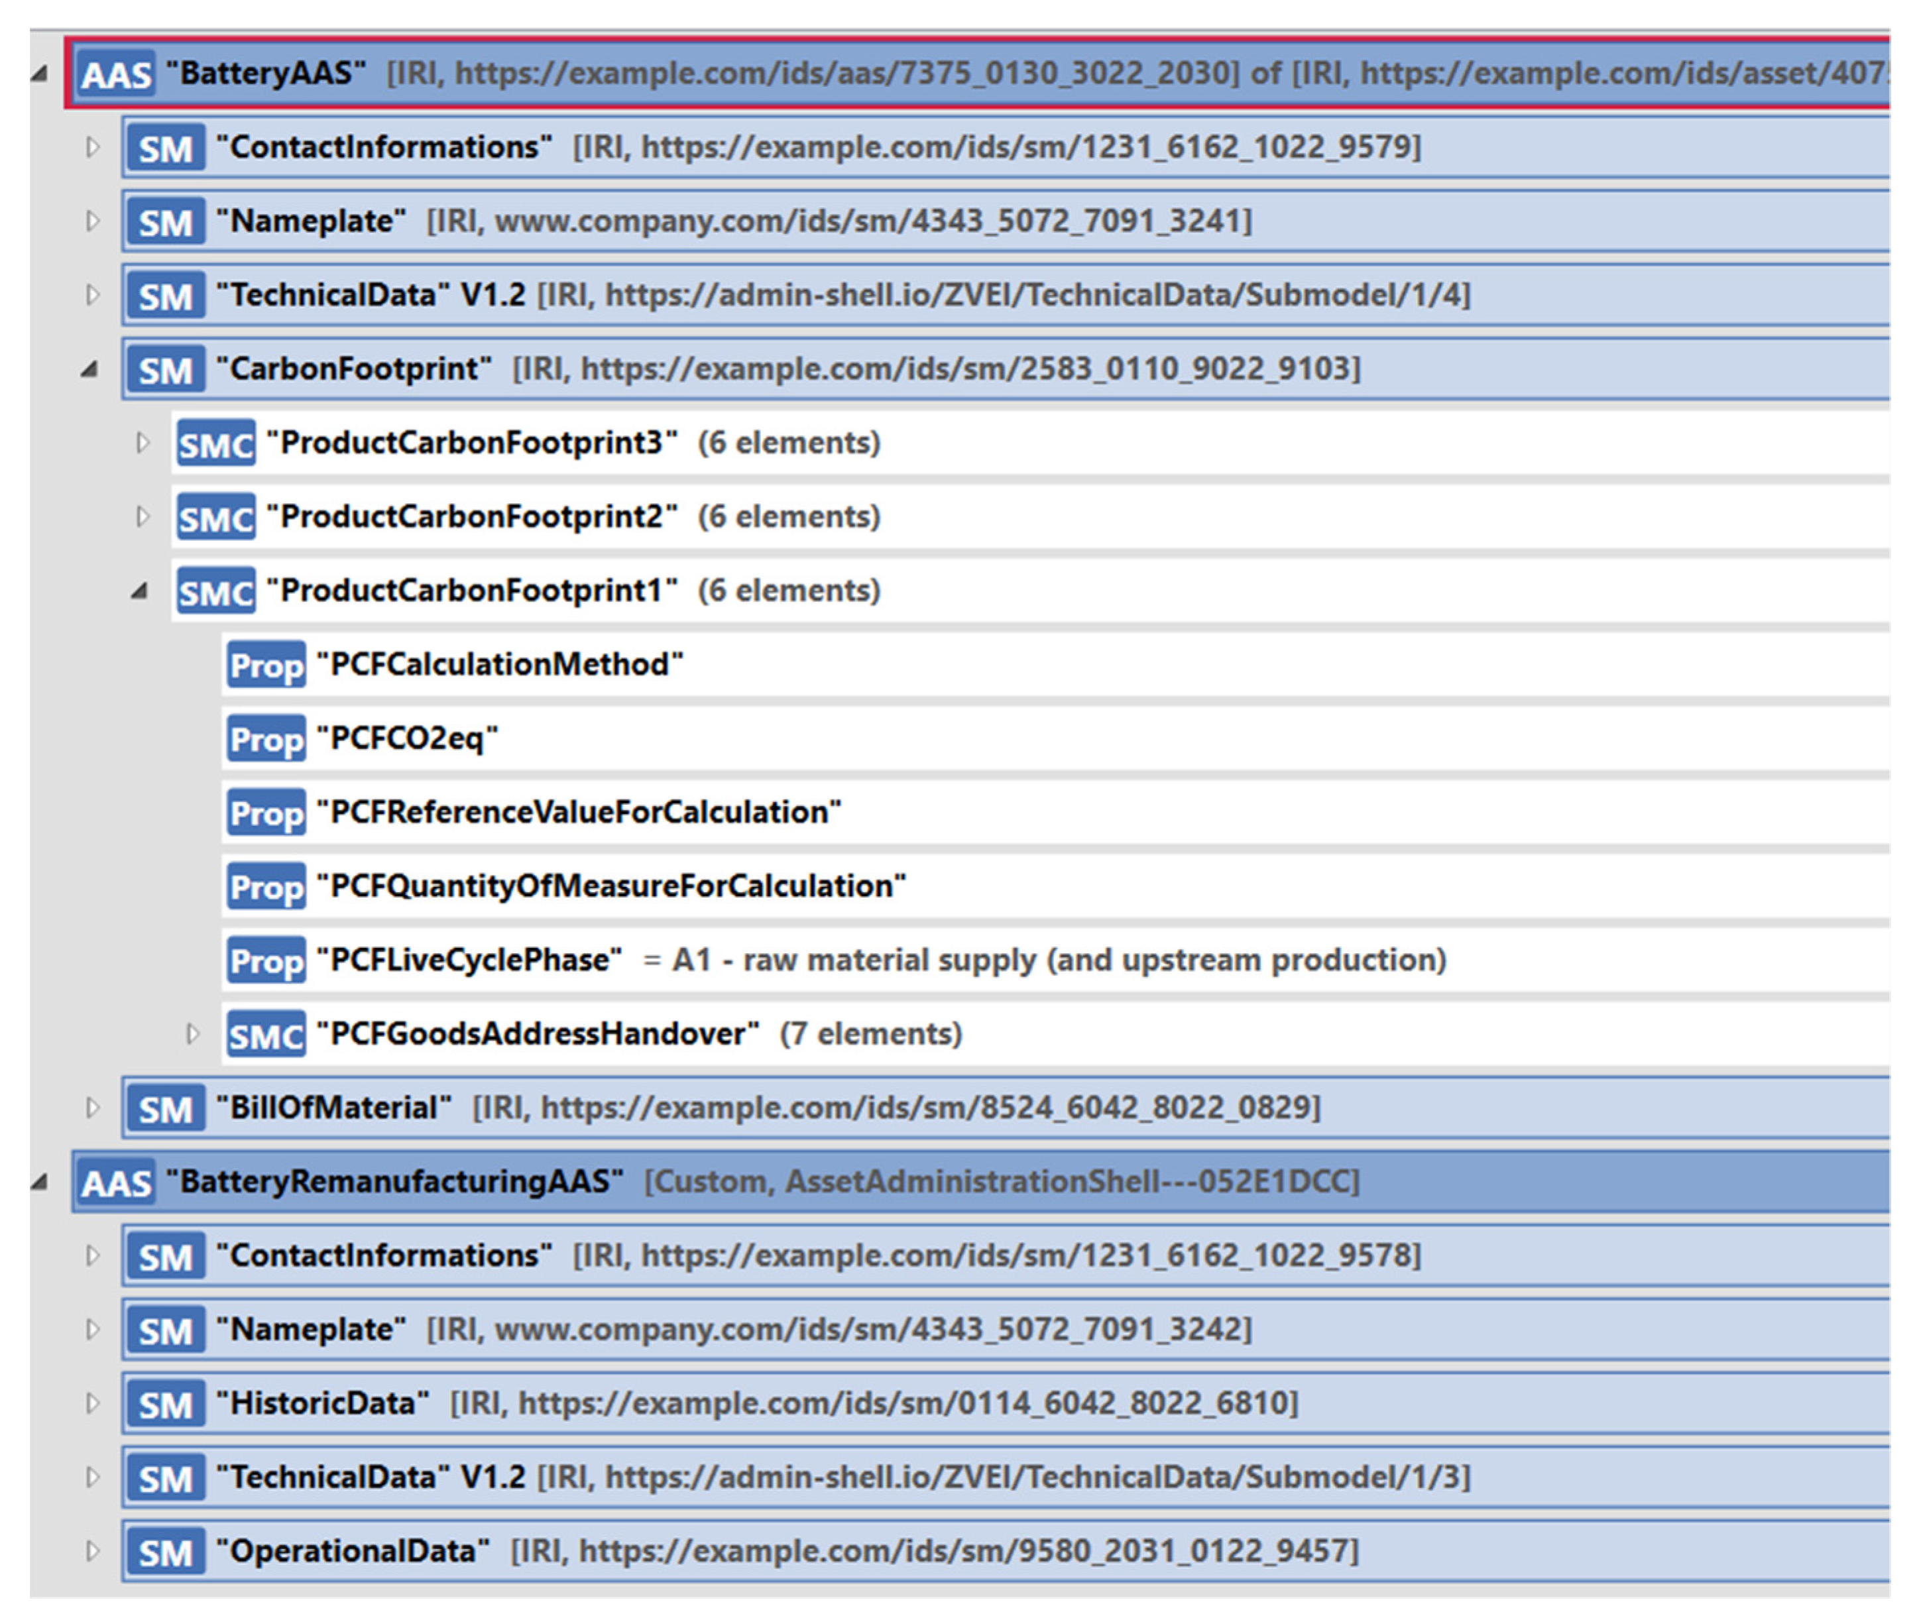Image resolution: width=1917 pixels, height=1620 pixels.
Task: Click the SM icon beside CarbonFootprint
Action: pyautogui.click(x=165, y=369)
